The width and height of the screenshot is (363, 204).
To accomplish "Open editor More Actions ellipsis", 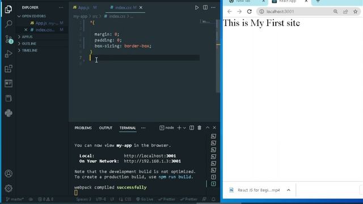I will [213, 7].
